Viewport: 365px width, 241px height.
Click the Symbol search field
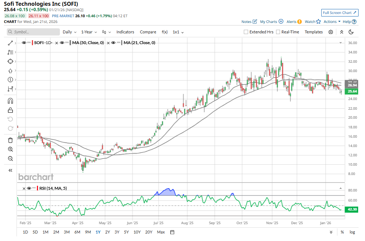click(33, 32)
